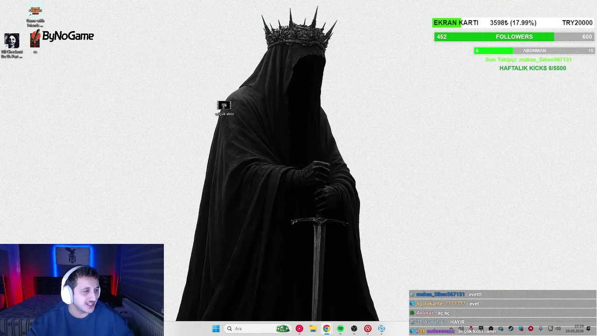Open the blue gear app taskbar icon

coord(382,329)
